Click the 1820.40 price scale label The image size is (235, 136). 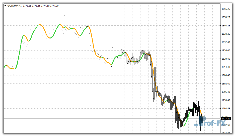point(226,59)
